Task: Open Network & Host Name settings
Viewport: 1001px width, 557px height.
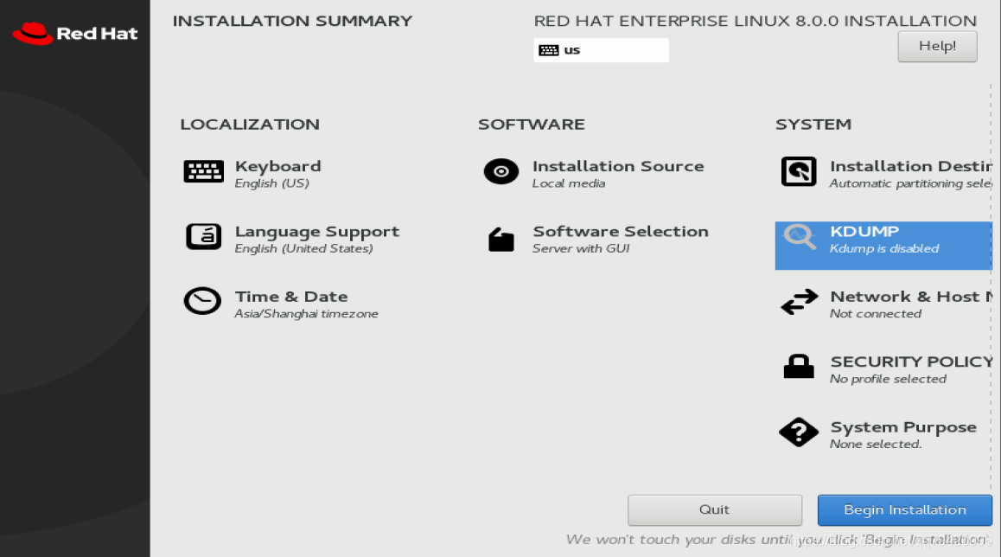Action: [911, 297]
